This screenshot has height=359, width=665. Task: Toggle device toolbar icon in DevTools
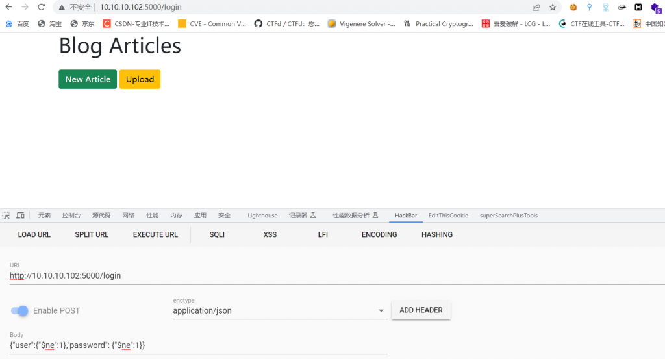[x=20, y=216]
